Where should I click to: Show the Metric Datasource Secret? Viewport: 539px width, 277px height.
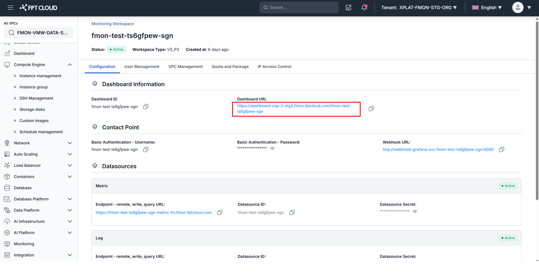[x=415, y=211]
